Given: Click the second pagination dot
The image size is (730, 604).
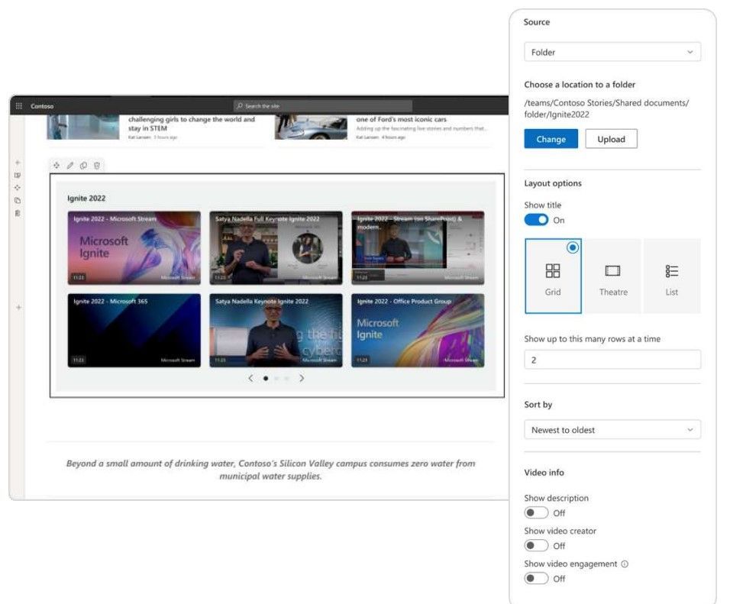Looking at the screenshot, I should pyautogui.click(x=276, y=378).
